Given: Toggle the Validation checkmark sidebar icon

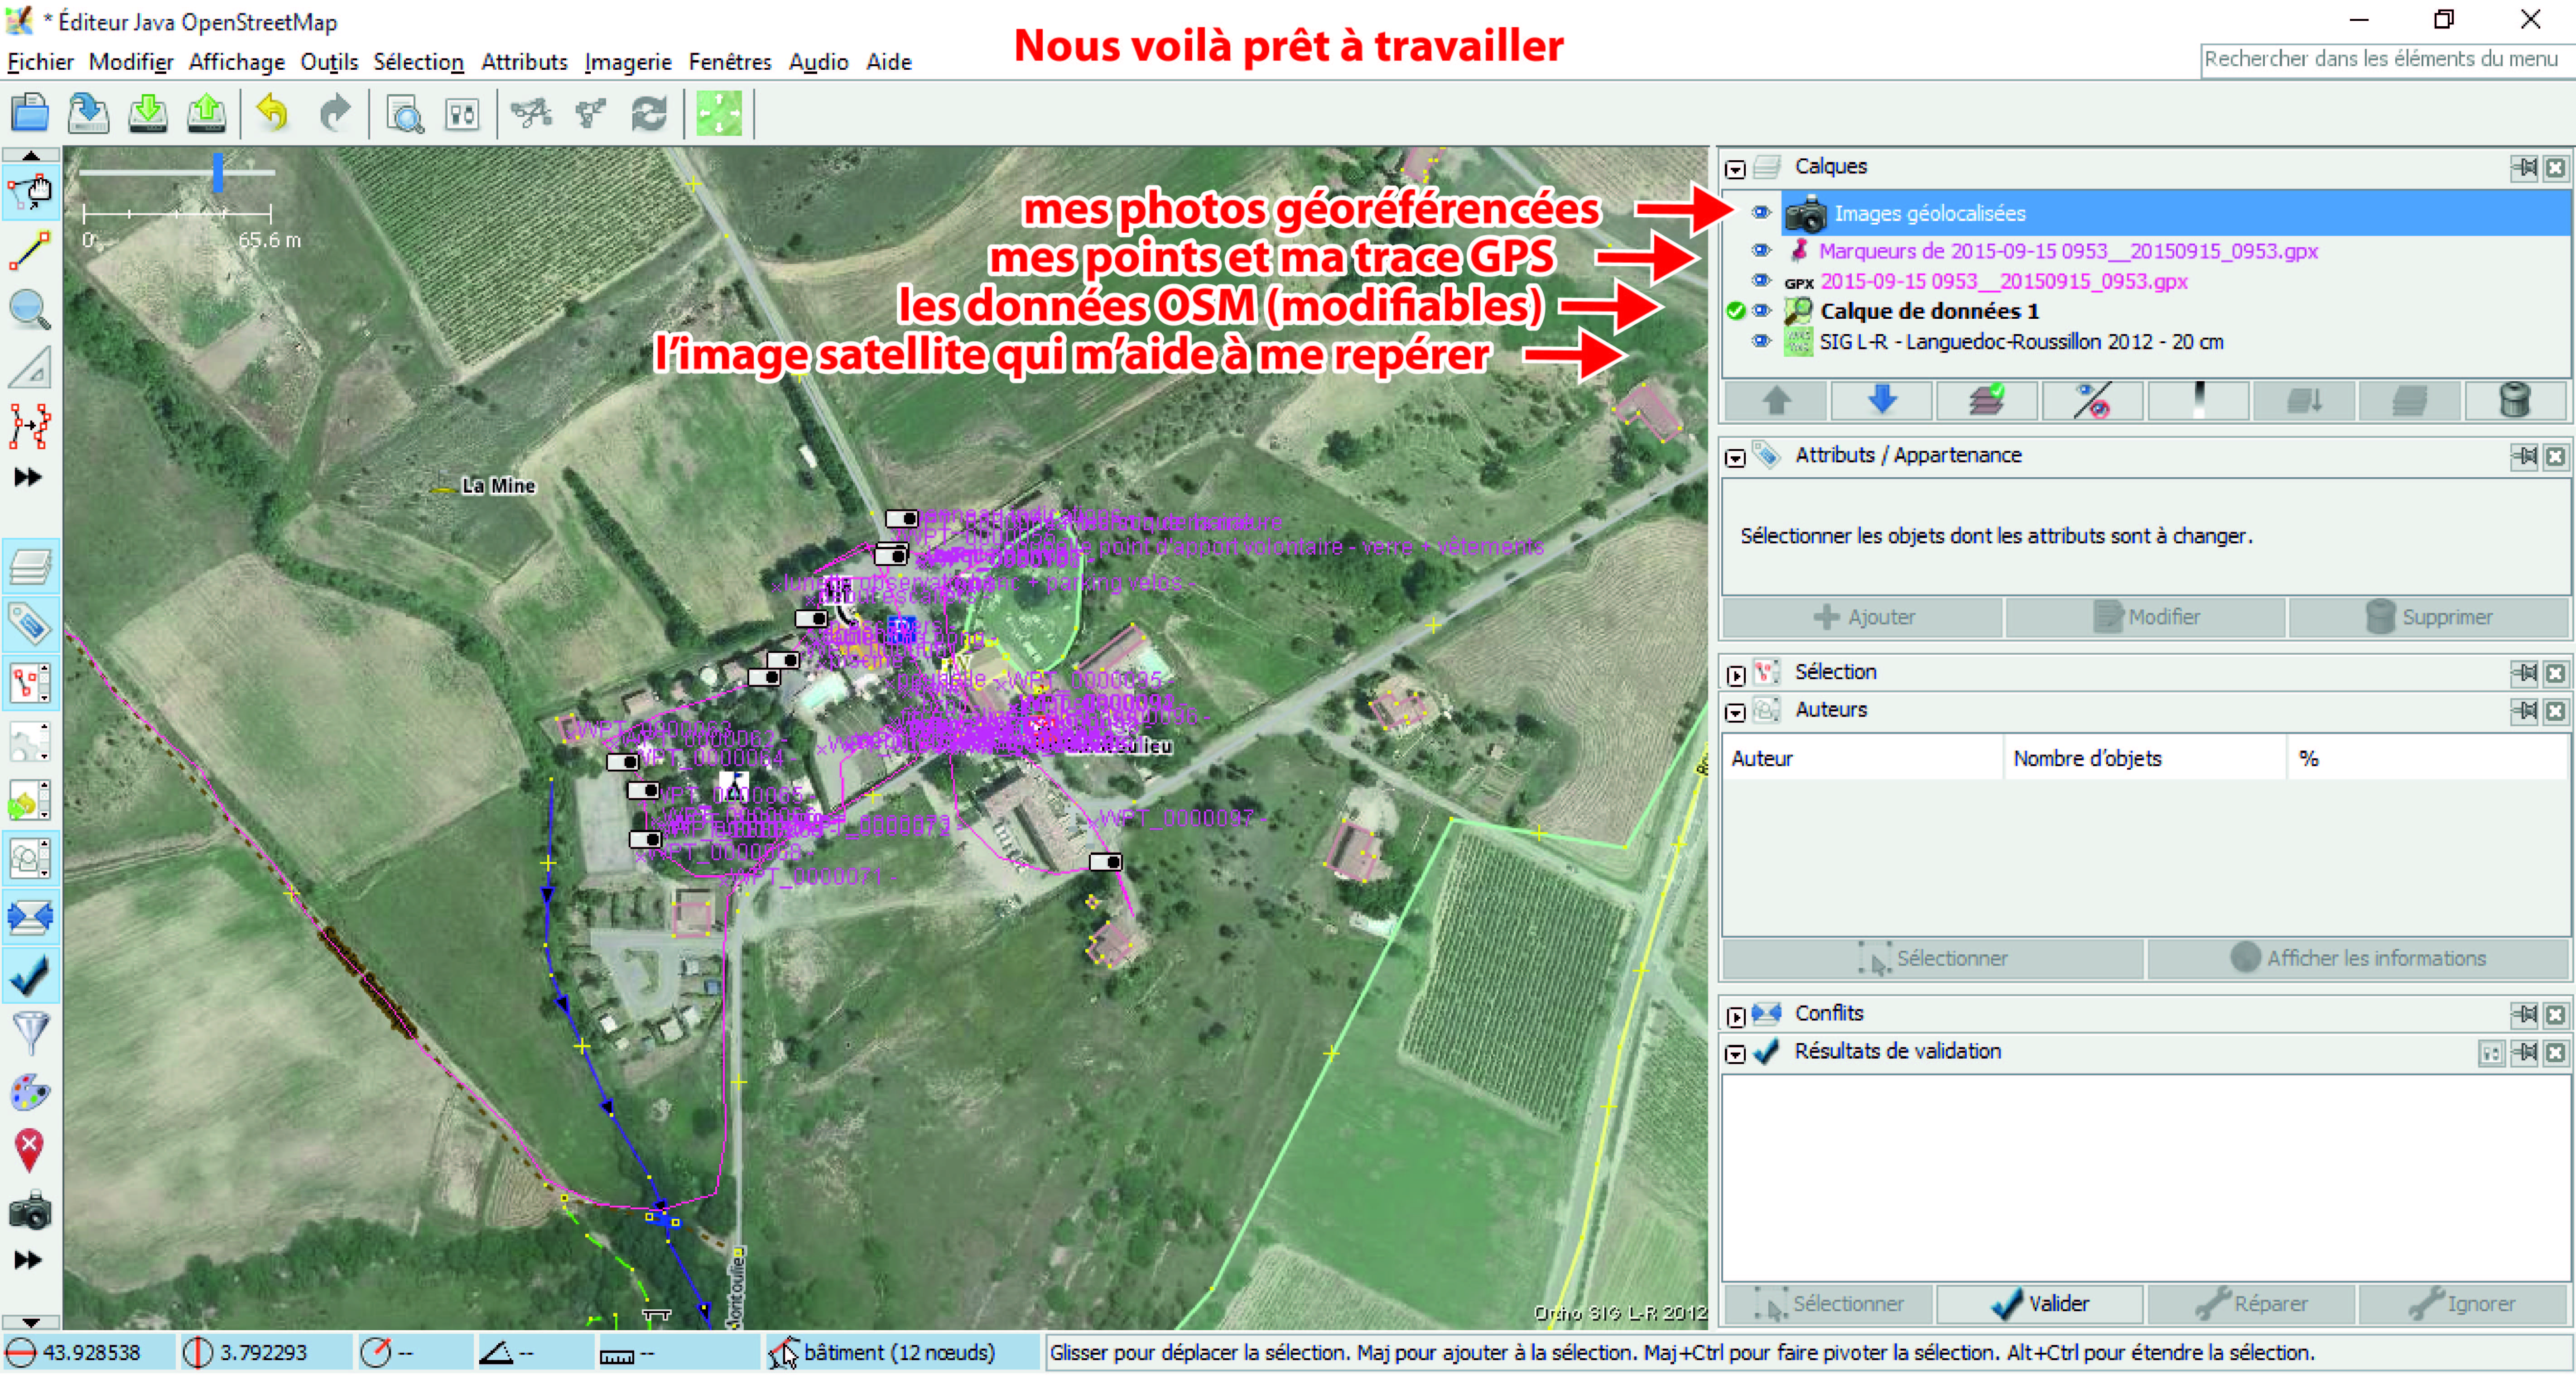Looking at the screenshot, I should tap(30, 976).
